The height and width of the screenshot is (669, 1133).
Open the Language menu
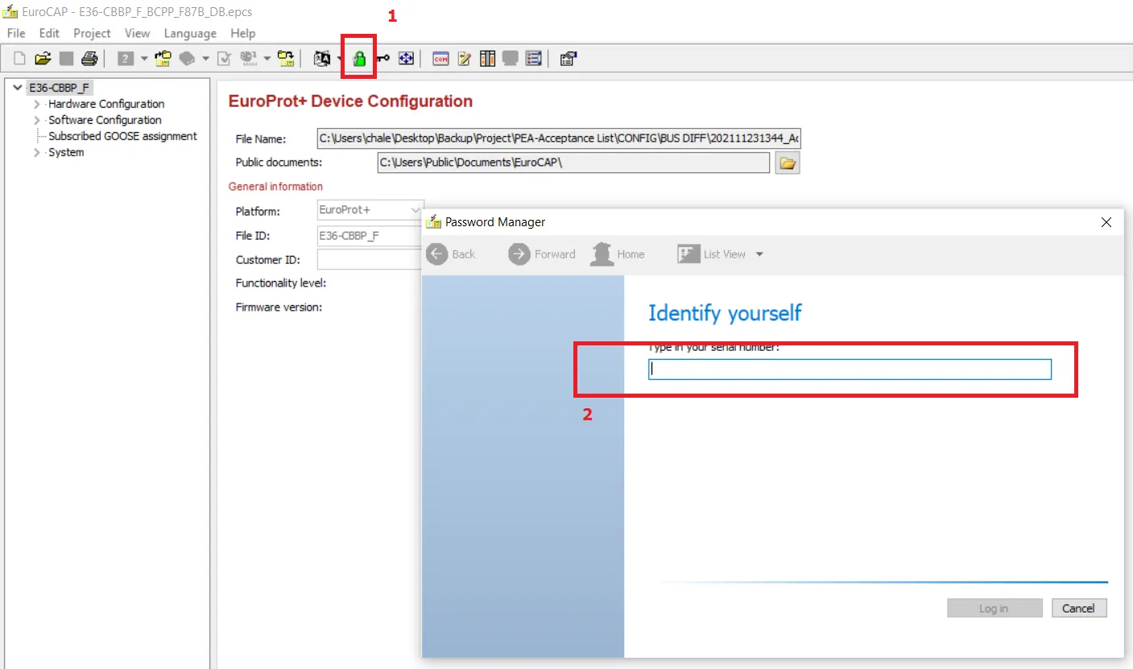click(190, 33)
